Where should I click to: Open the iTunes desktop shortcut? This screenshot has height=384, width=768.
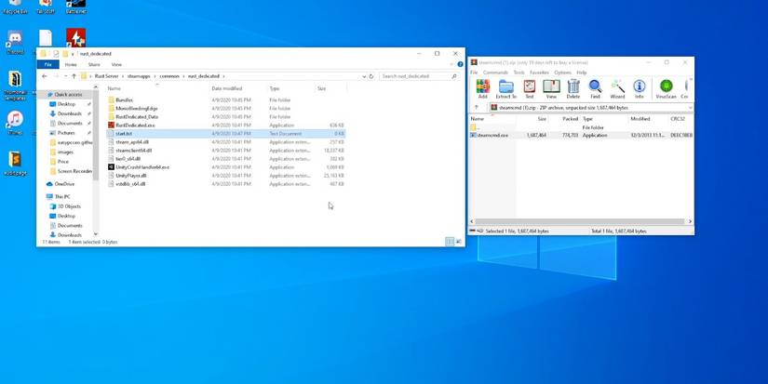15,122
